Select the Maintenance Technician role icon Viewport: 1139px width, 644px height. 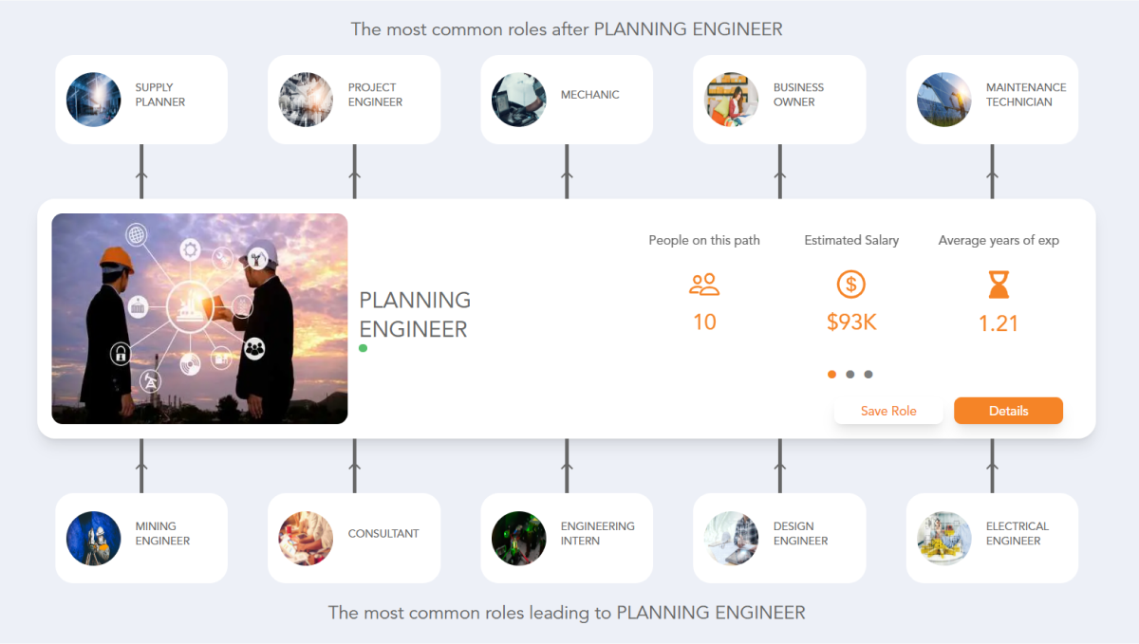tap(943, 99)
